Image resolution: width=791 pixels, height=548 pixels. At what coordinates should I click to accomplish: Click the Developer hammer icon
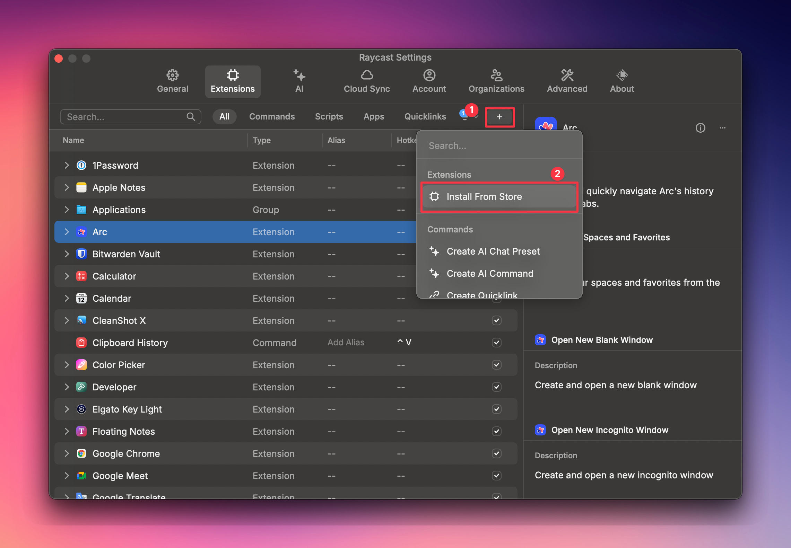(81, 387)
